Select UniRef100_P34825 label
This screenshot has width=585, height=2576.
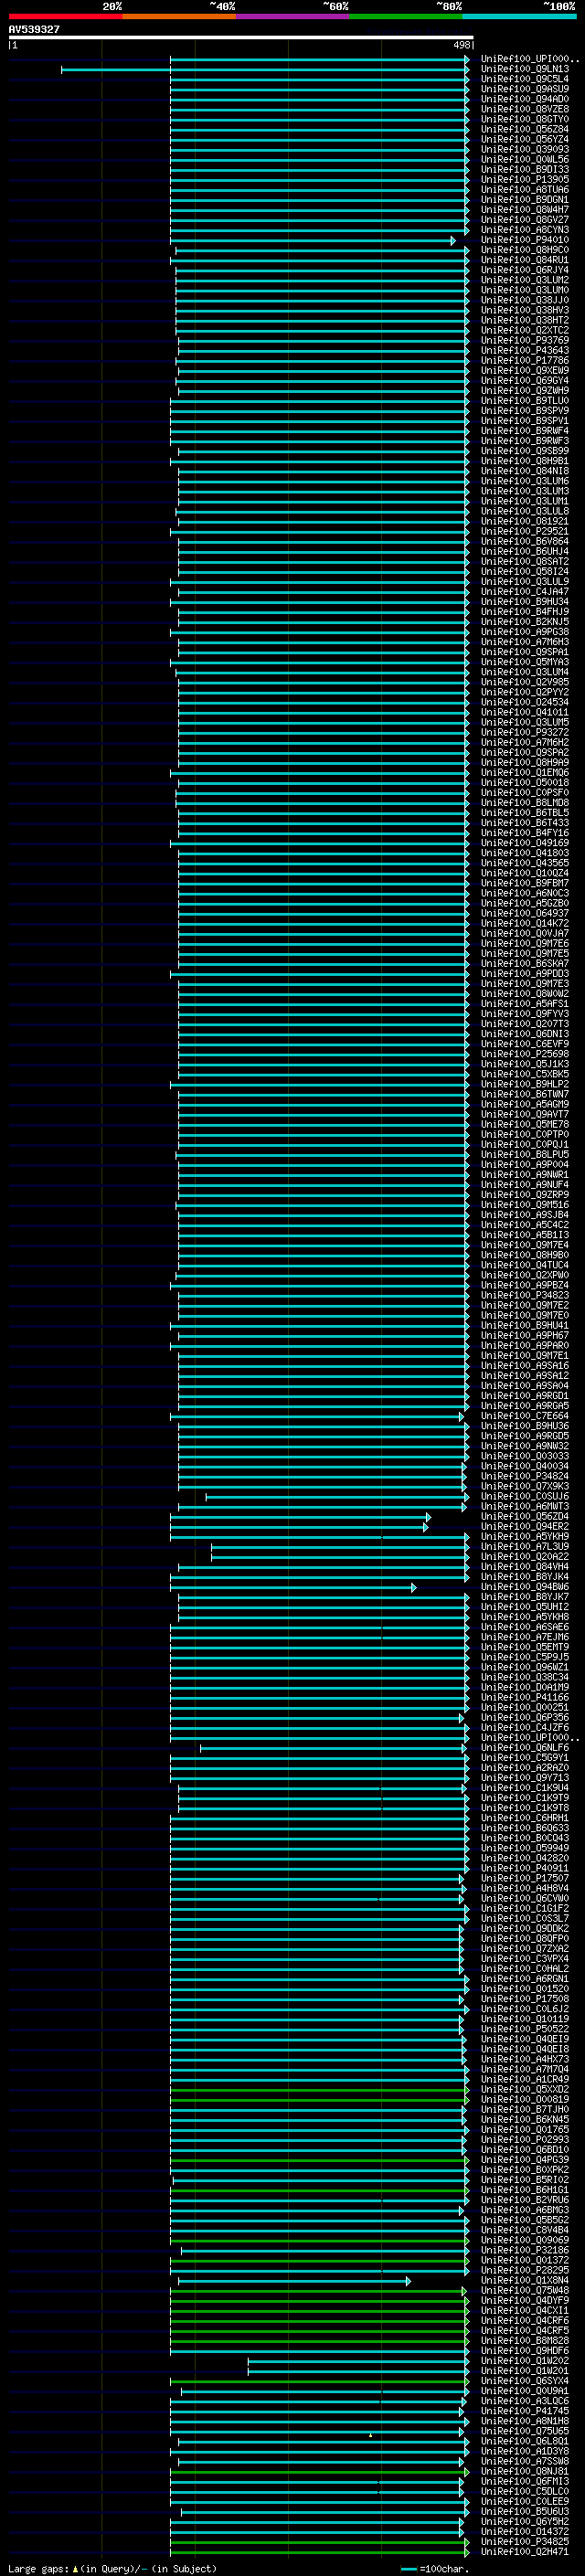click(525, 2542)
